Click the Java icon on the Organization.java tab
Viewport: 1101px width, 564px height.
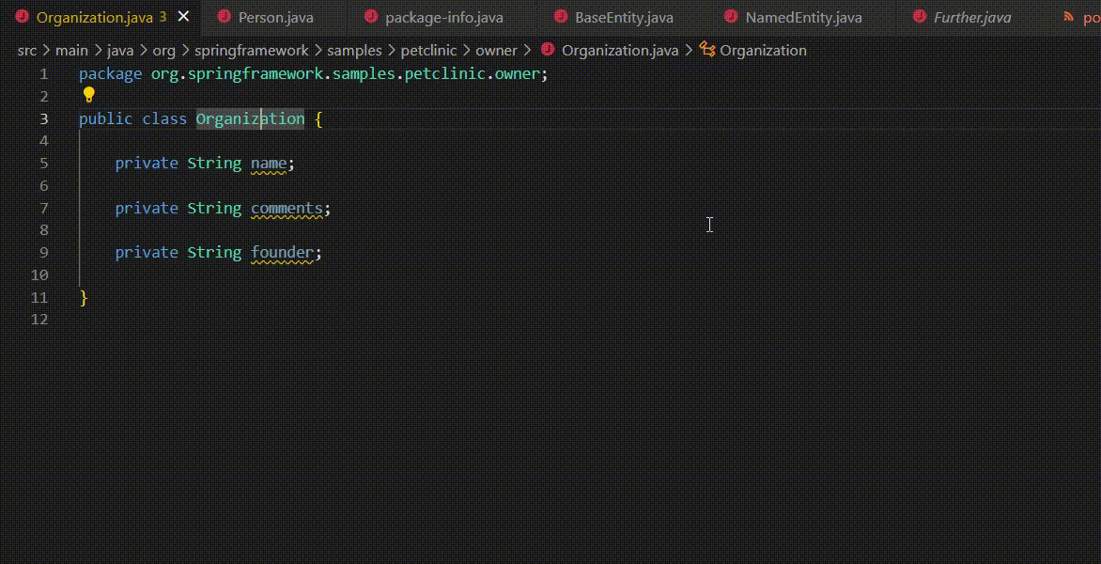22,17
